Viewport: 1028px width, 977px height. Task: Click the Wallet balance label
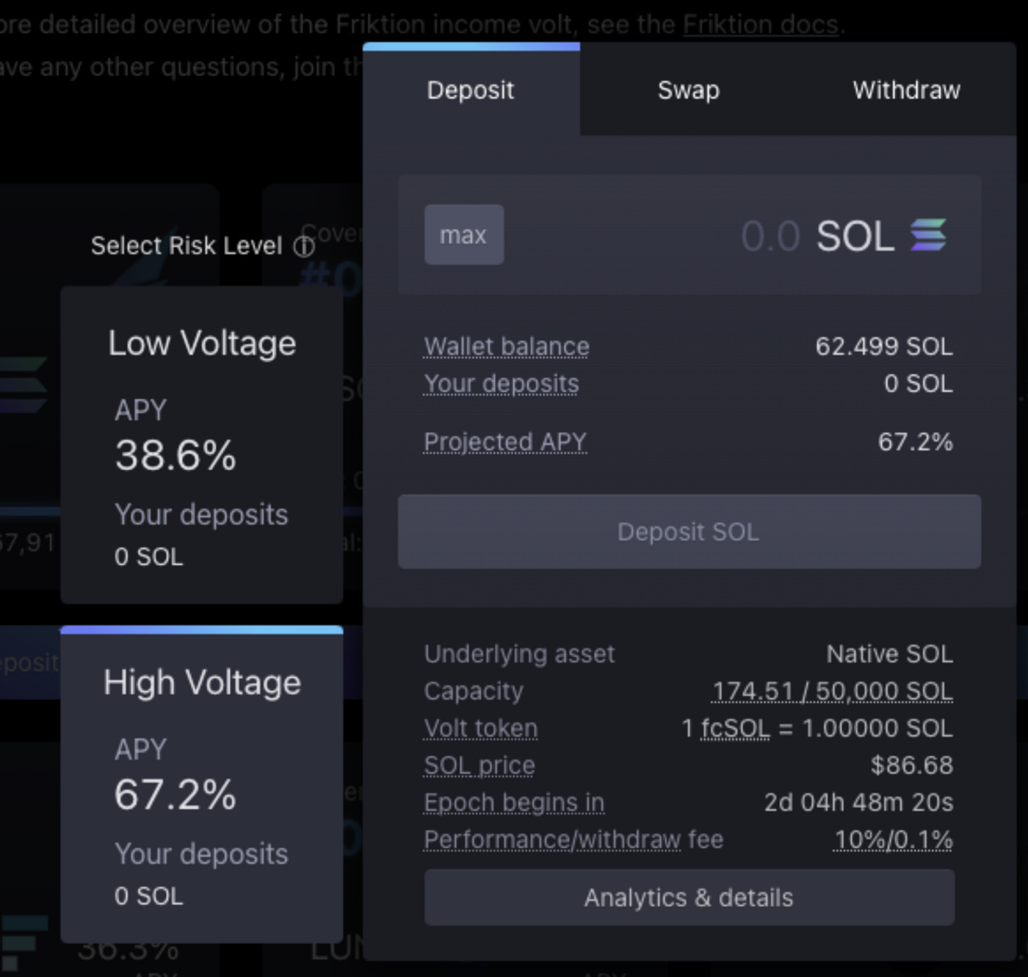(507, 346)
